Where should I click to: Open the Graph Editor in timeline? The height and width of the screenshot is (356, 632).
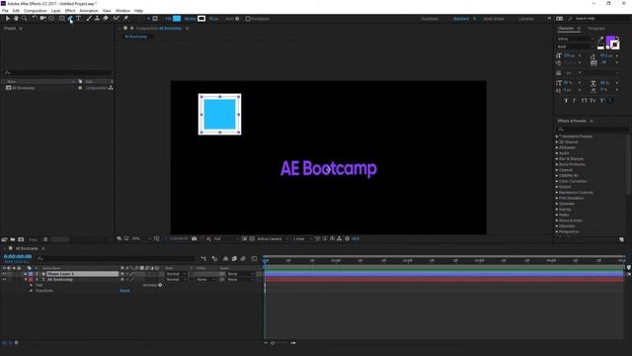254,258
